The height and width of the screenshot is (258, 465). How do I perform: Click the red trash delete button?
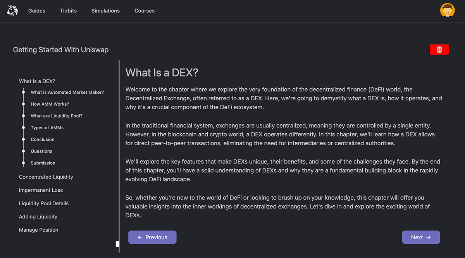(x=439, y=50)
